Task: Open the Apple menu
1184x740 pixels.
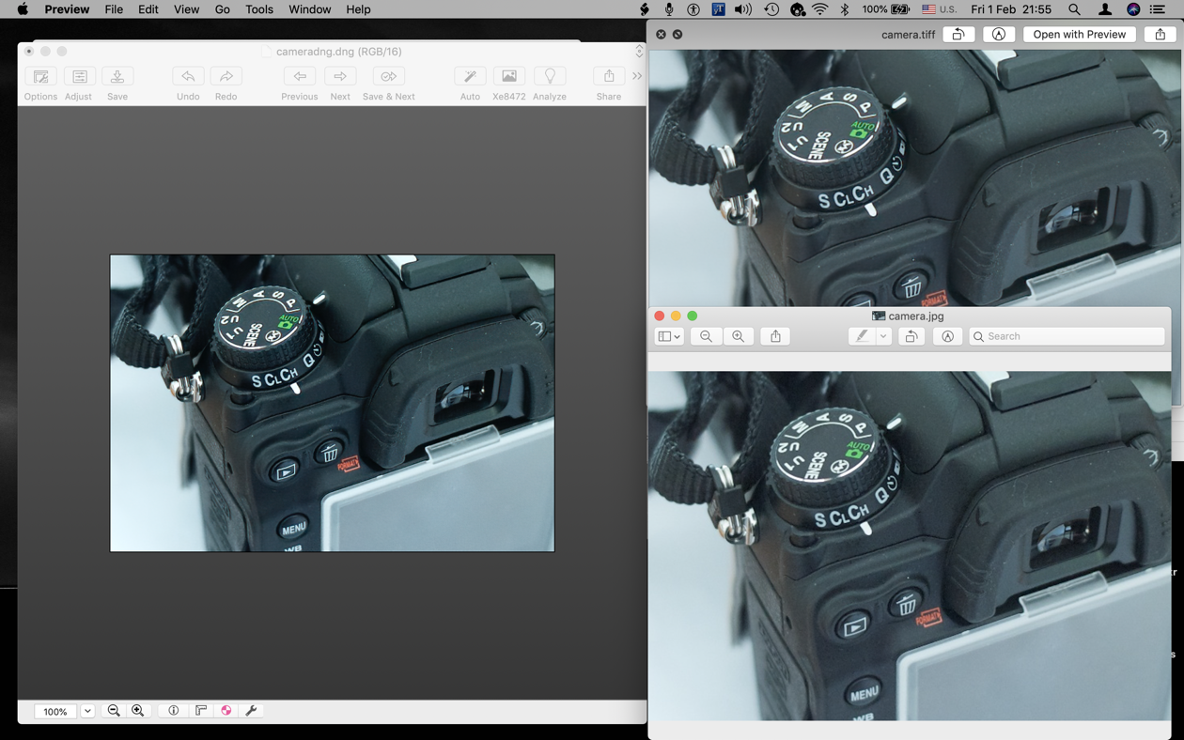Action: (x=23, y=9)
